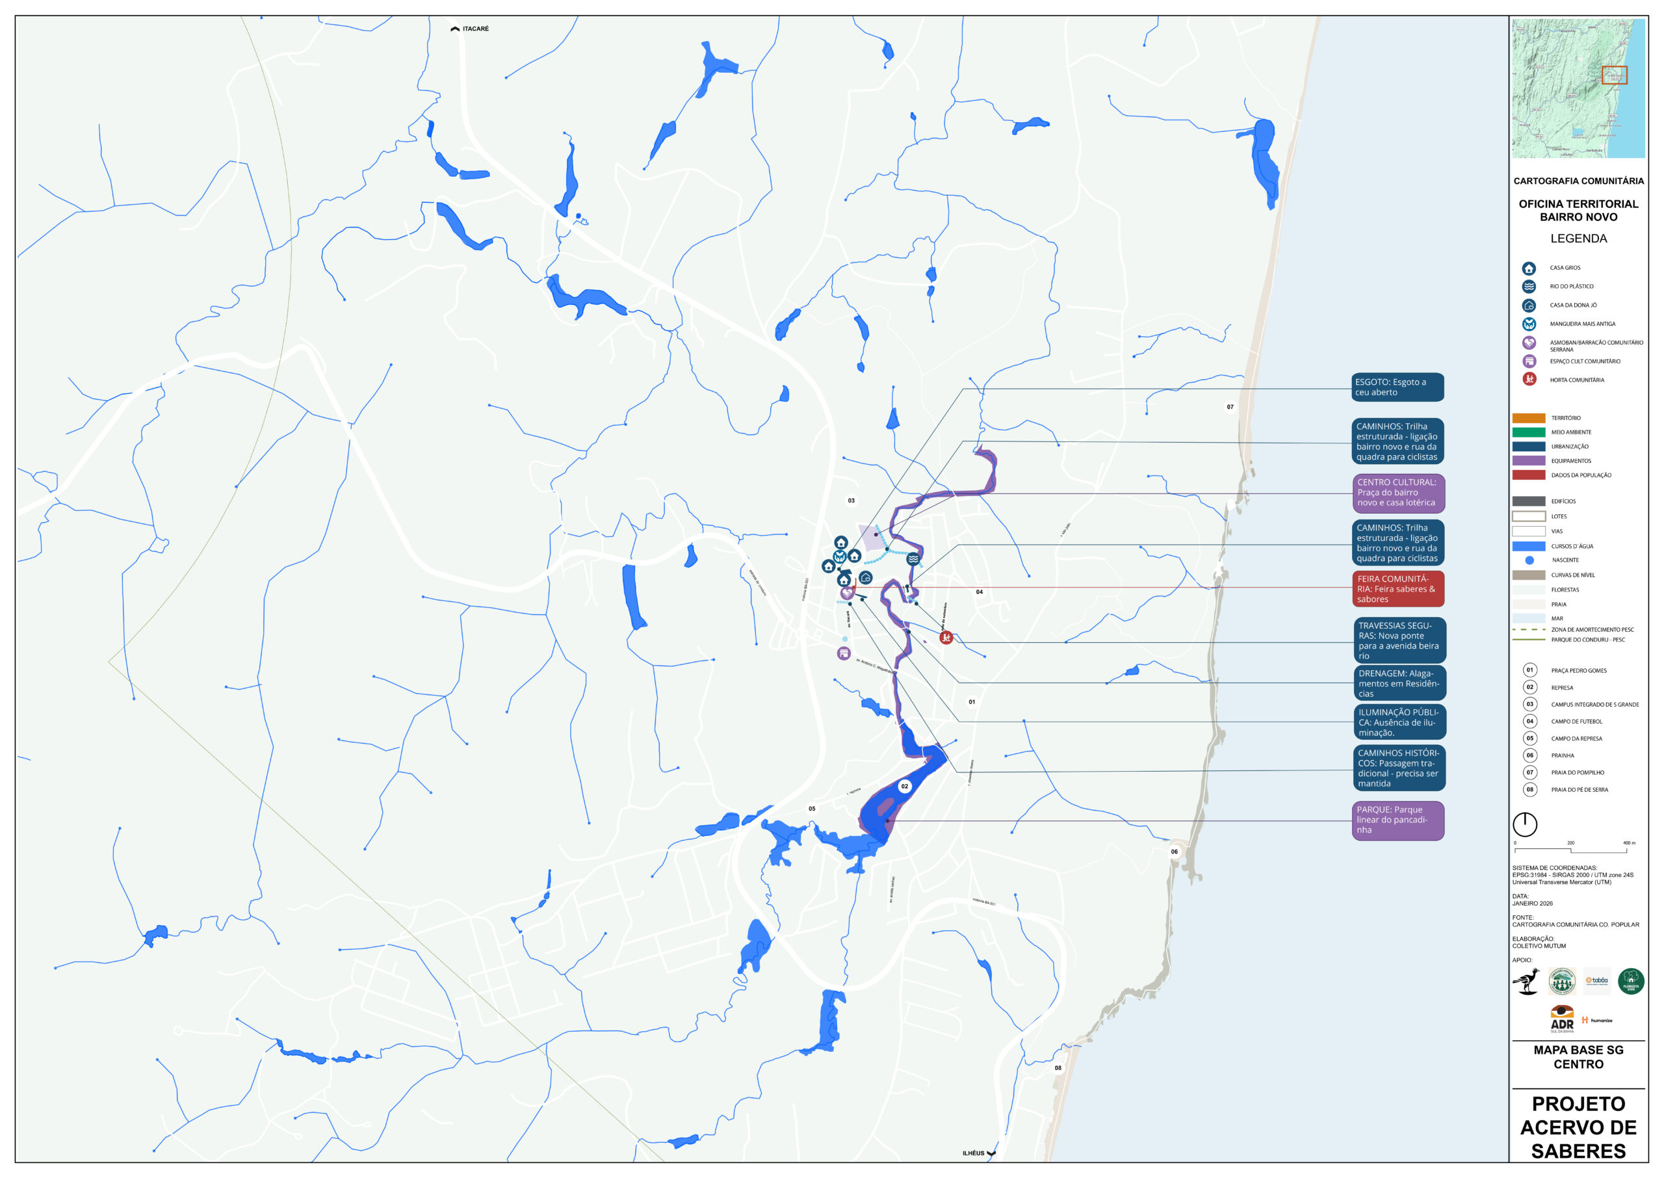Click the blue Cursos d'Água swatch

[1528, 546]
